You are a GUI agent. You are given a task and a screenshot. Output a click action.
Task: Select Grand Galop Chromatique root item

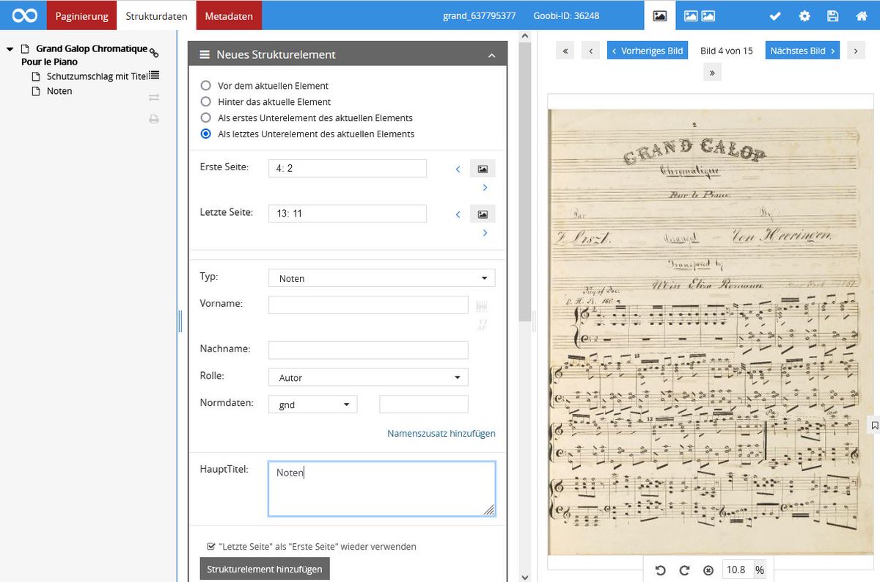point(85,55)
